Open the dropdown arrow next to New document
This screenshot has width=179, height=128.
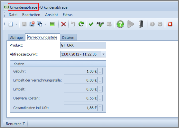point(16,24)
